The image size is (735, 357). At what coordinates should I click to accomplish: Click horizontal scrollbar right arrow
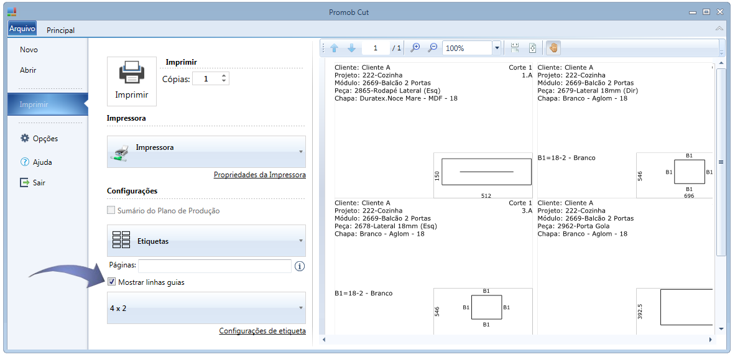click(x=711, y=340)
